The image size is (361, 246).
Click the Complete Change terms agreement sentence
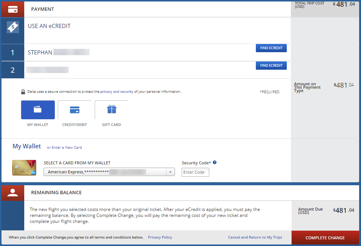click(76, 237)
